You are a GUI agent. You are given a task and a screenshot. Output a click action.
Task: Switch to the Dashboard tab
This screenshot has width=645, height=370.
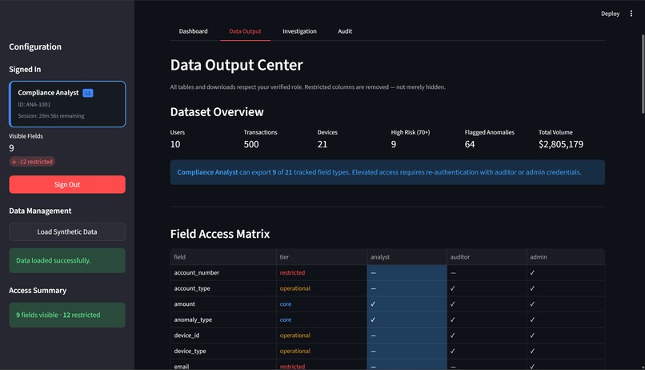click(193, 31)
